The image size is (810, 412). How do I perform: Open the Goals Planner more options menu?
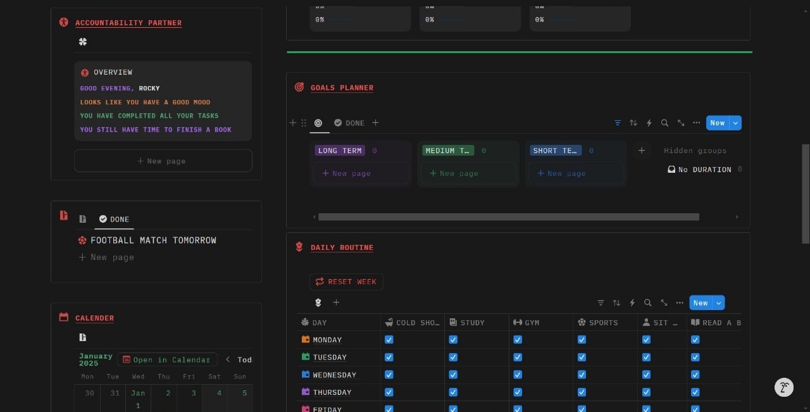[x=697, y=123]
